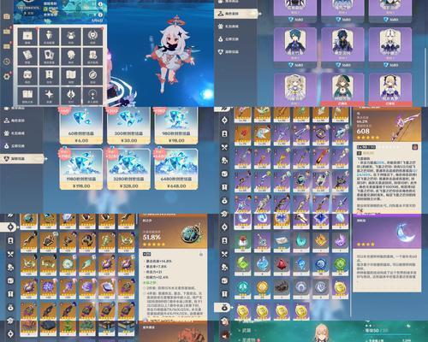428x342 pixels.
Task: Open the Wish four-pointed star menu tile
Action: pos(49,95)
